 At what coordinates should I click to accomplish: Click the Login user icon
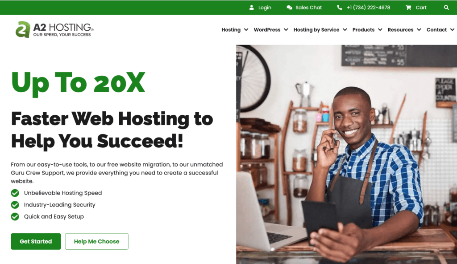coord(252,8)
